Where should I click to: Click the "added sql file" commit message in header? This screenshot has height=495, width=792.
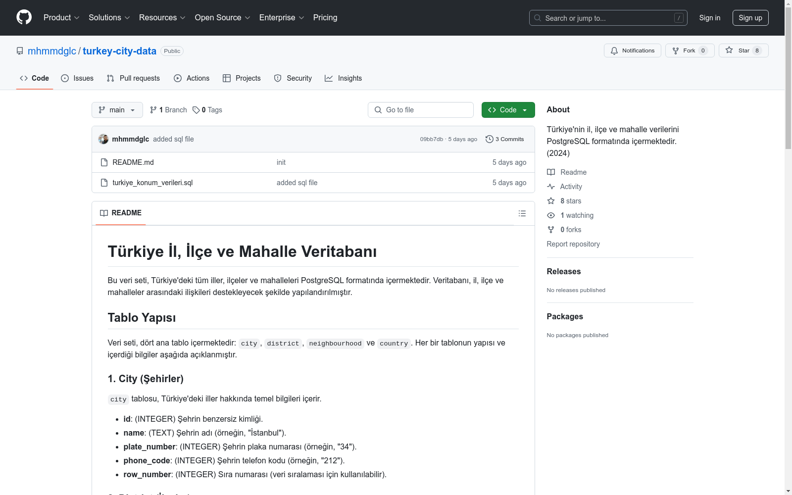pos(173,139)
